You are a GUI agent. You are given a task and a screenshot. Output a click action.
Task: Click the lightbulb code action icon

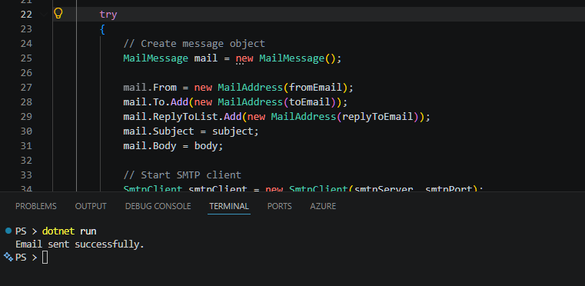point(58,14)
